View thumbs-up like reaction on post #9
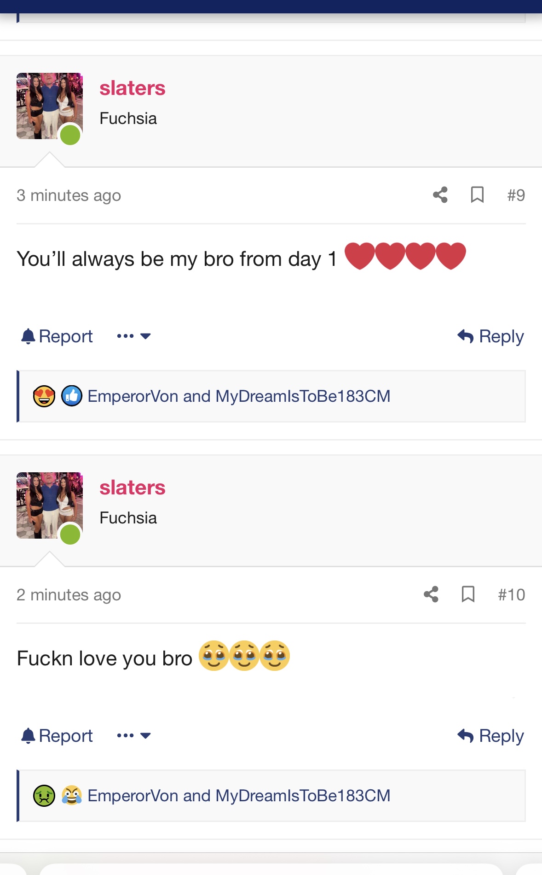 pos(72,396)
